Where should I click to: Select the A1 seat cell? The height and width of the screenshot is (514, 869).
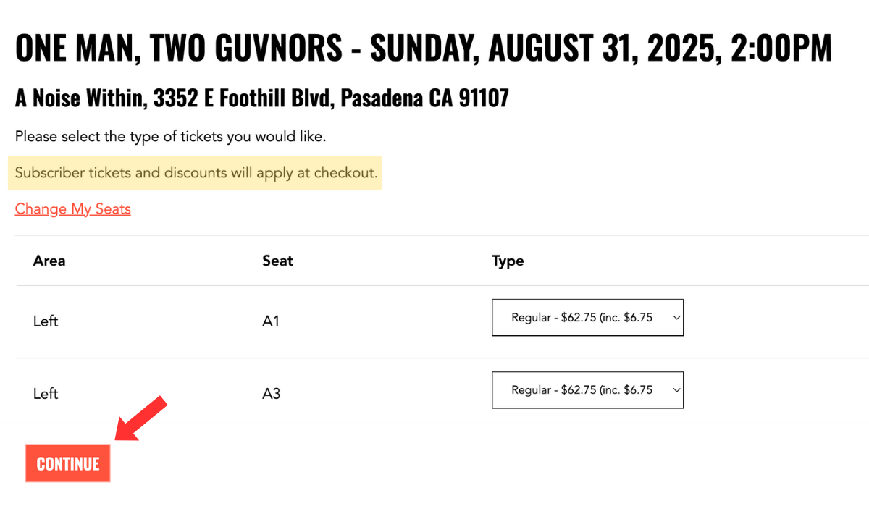pyautogui.click(x=271, y=321)
